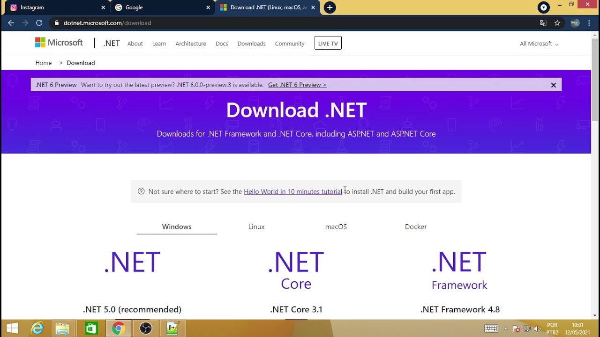600x337 pixels.
Task: Click the .NET 5.0 (recommended) heading
Action: [x=132, y=309]
